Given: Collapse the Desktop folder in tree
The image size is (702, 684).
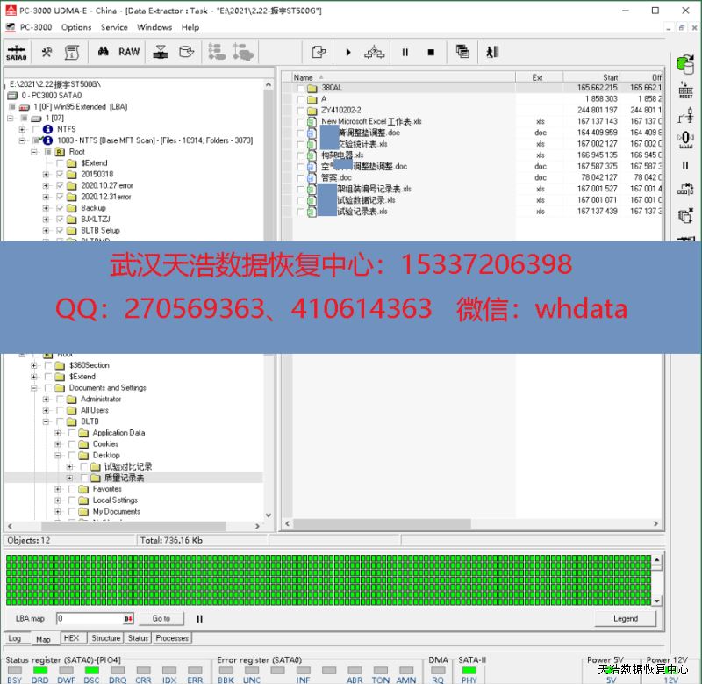Looking at the screenshot, I should pos(58,456).
